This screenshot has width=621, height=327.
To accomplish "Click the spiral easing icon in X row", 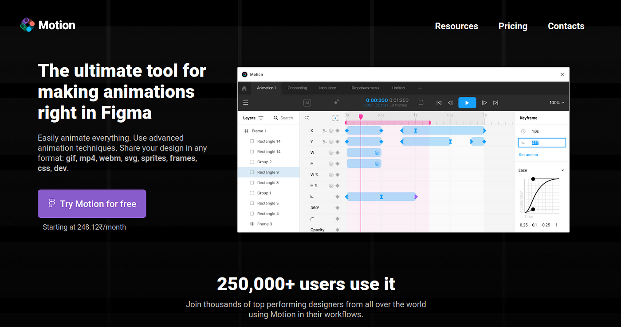I will [331, 131].
